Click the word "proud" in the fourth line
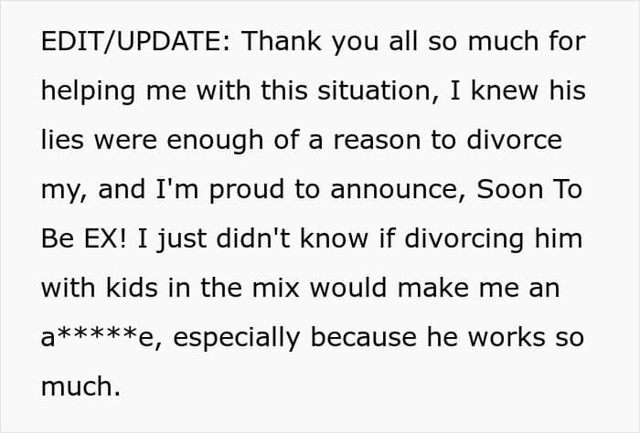Screen dimensions: 640x433 247,190
